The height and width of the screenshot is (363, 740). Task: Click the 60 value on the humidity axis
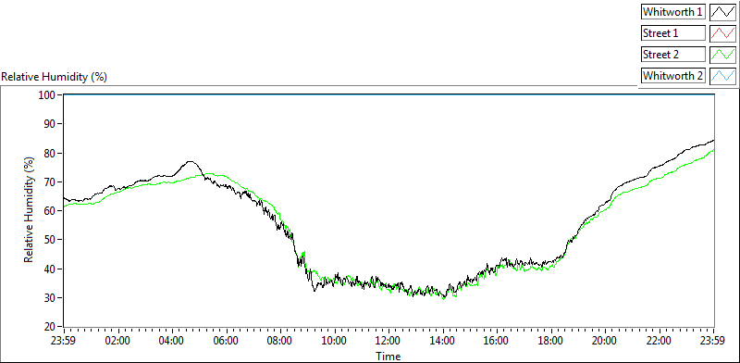50,211
